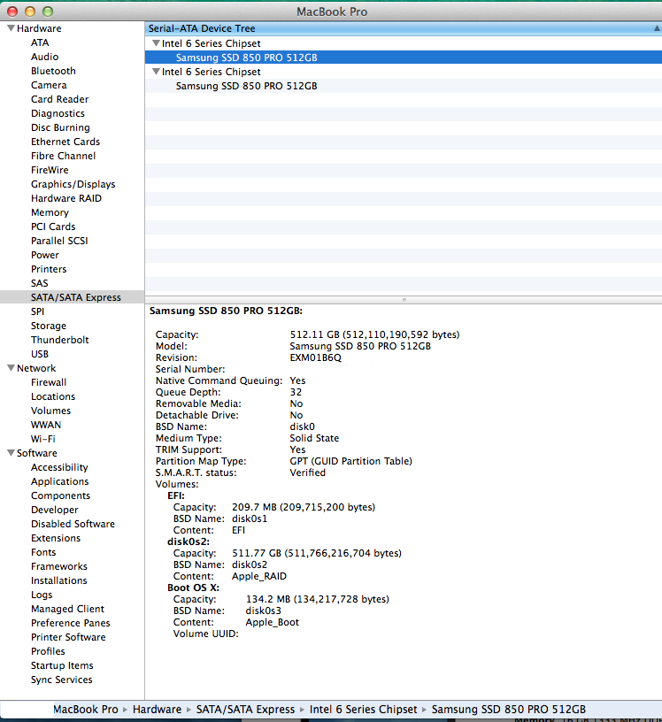Collapse second Intel 6 Series Chipset row
Screen dimensions: 662x722
[156, 72]
